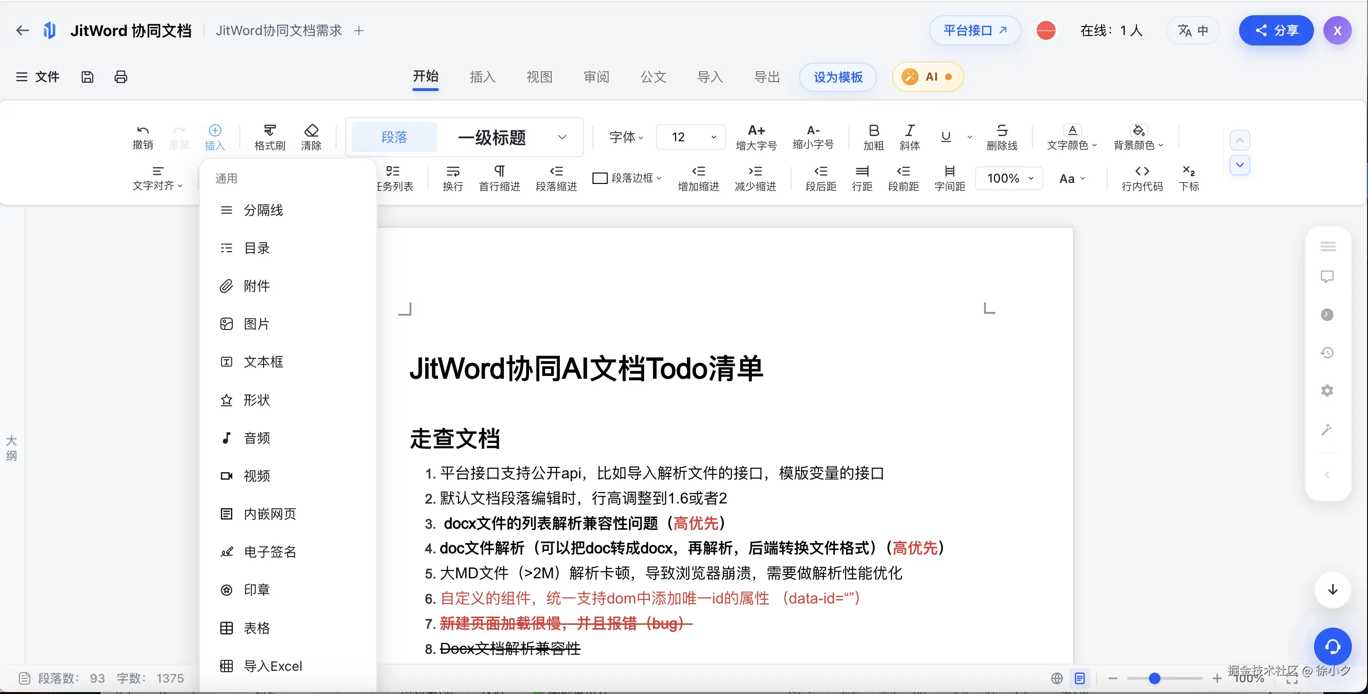Add a new document tab with plus

359,31
